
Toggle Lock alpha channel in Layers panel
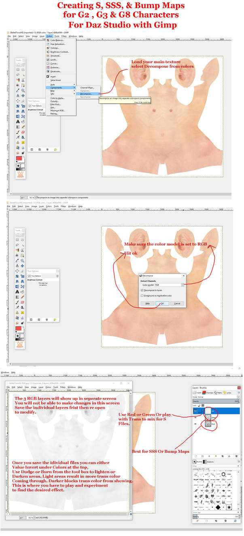pyautogui.click(x=203, y=405)
